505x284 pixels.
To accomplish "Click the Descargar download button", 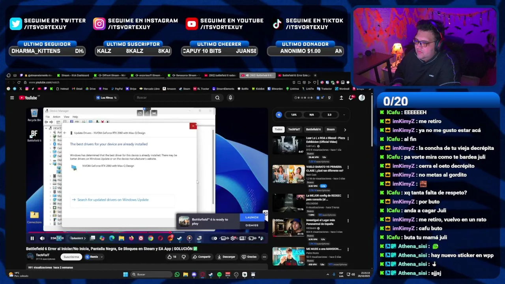I will (x=226, y=257).
